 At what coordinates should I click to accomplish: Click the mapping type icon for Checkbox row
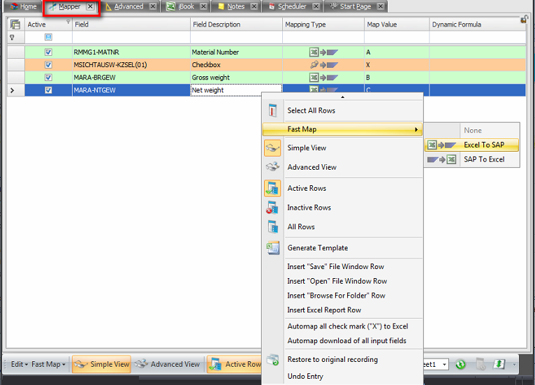click(323, 64)
